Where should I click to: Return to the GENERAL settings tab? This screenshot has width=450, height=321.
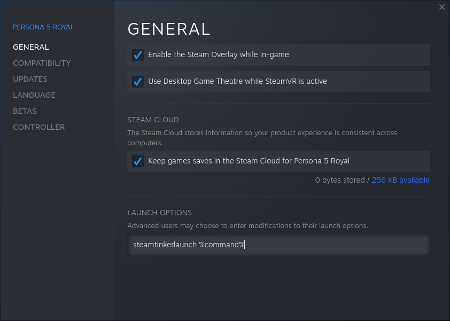pos(30,47)
